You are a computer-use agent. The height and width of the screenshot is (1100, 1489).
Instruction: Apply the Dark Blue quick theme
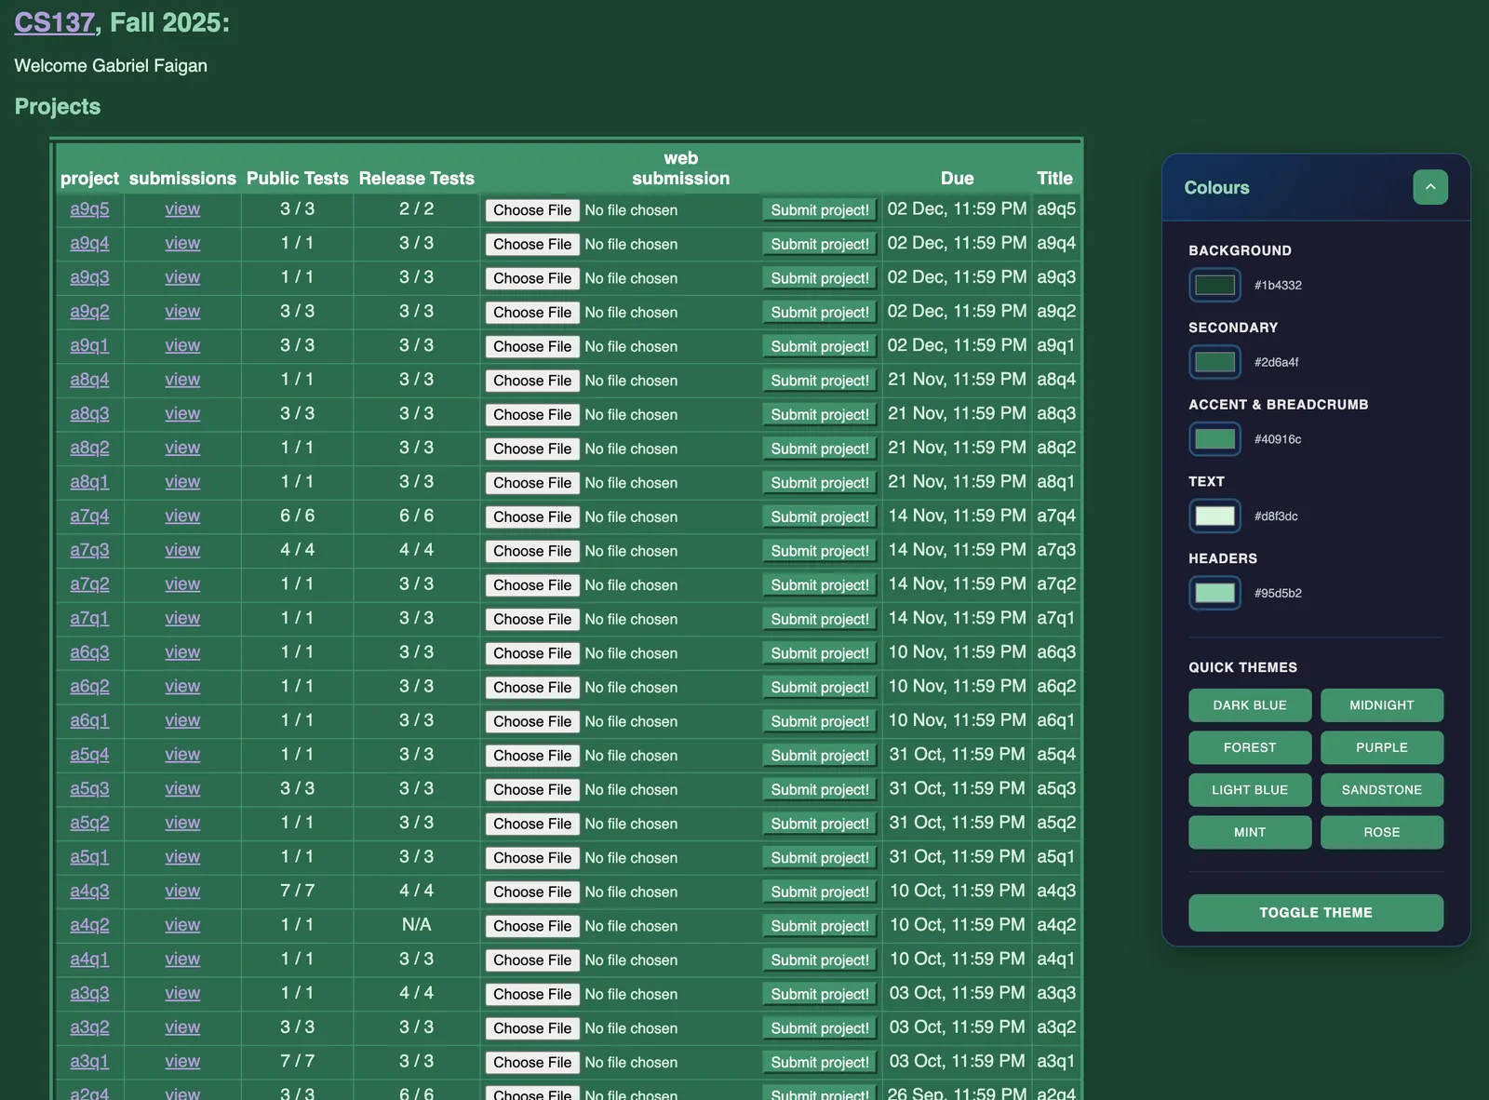tap(1250, 705)
